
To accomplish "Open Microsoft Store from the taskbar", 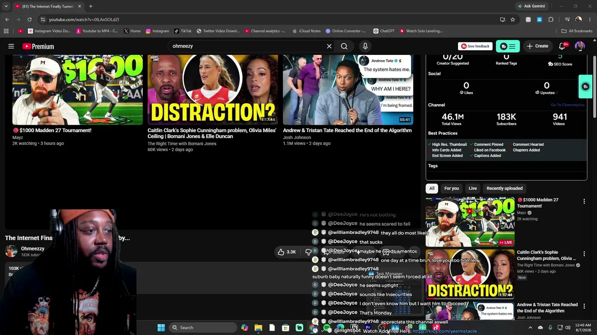I will [x=285, y=328].
